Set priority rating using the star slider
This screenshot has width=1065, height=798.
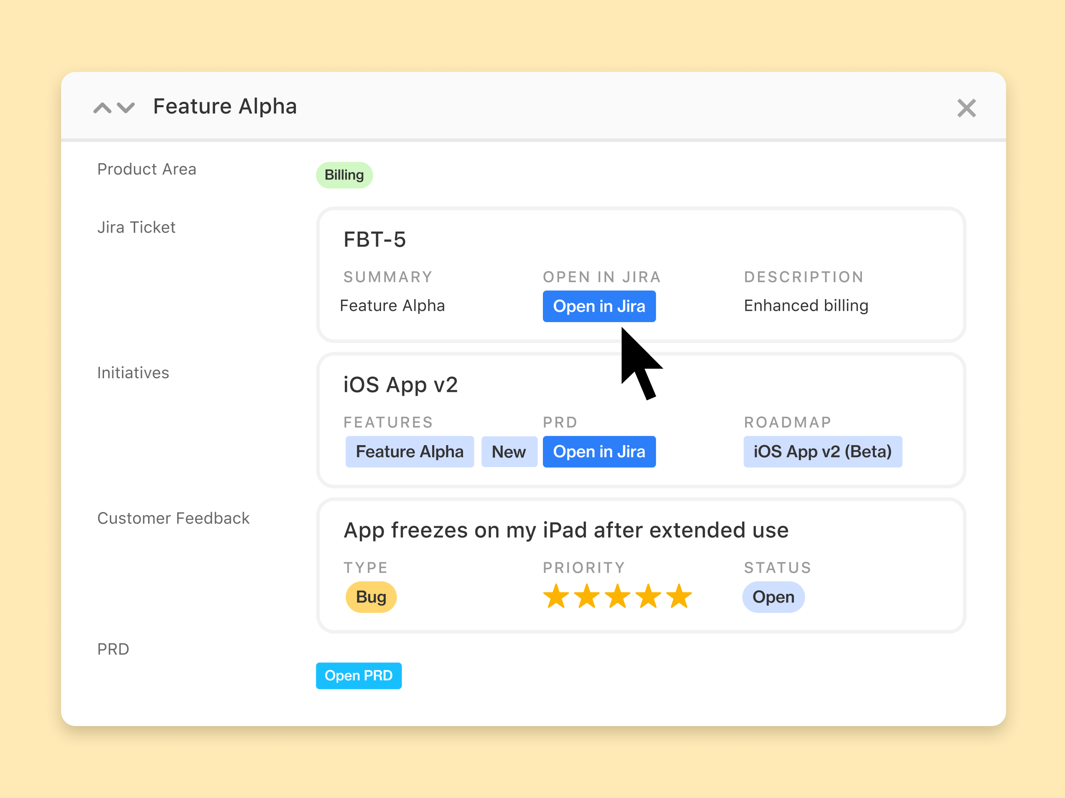[x=618, y=596]
